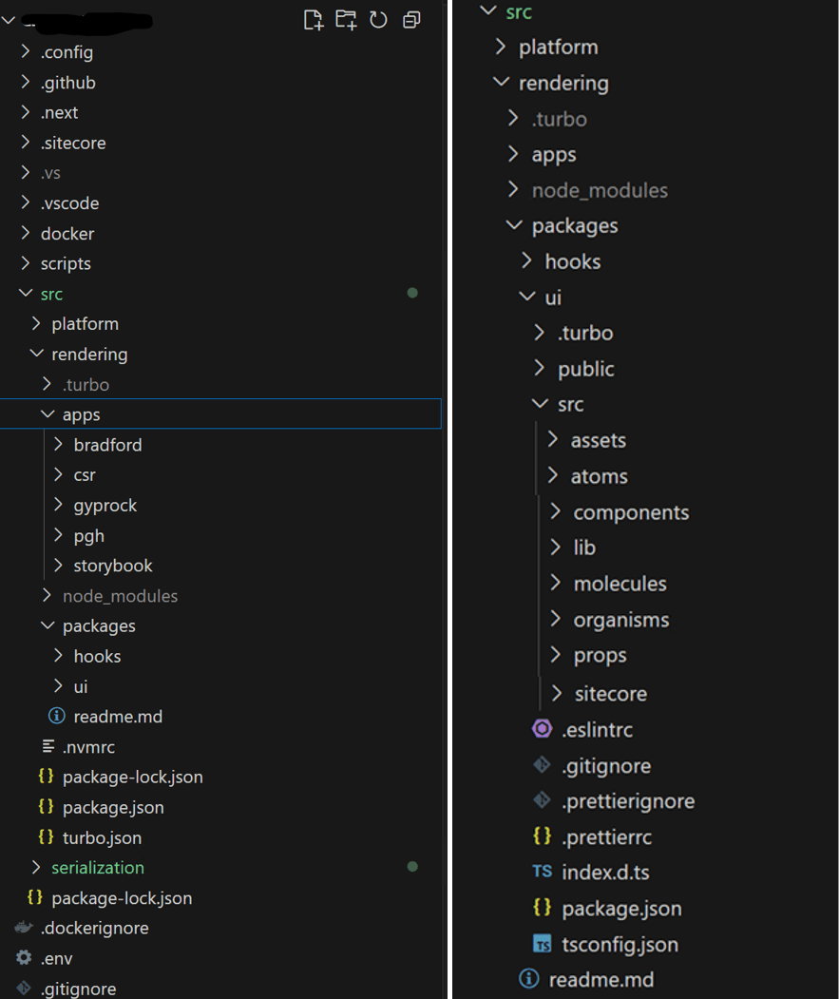Open readme.md under packages
Viewport: 839px width, 999px height.
(117, 716)
